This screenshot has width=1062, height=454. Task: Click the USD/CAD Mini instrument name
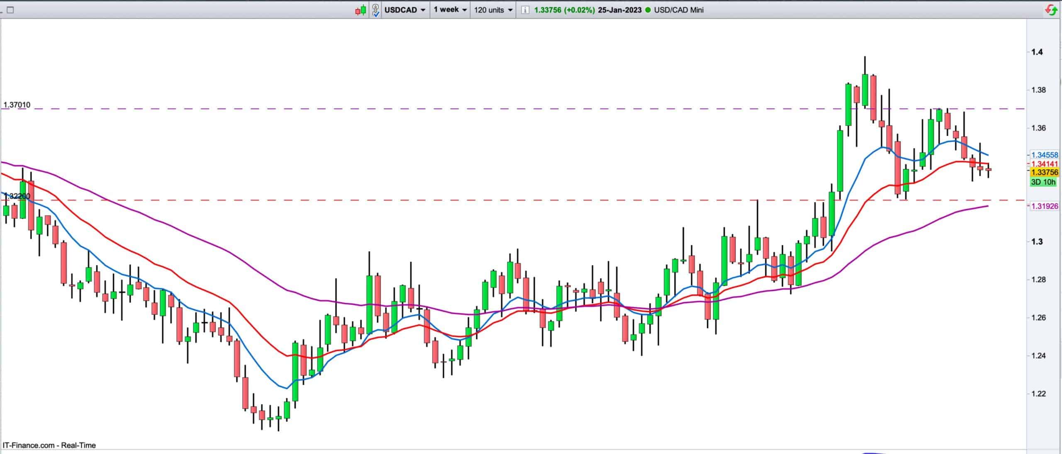(x=679, y=10)
